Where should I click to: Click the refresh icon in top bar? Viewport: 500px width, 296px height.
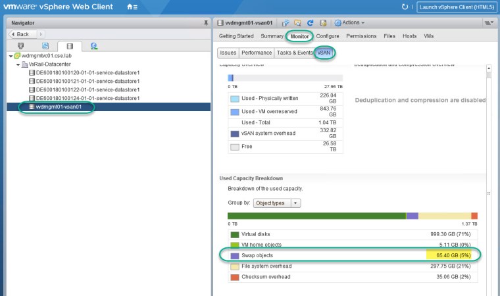point(405,7)
